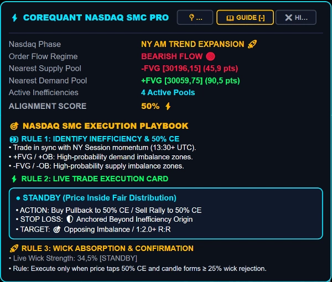Click the Nearest Supply Pool label
Viewport: 332px width, 282px height.
pos(45,69)
